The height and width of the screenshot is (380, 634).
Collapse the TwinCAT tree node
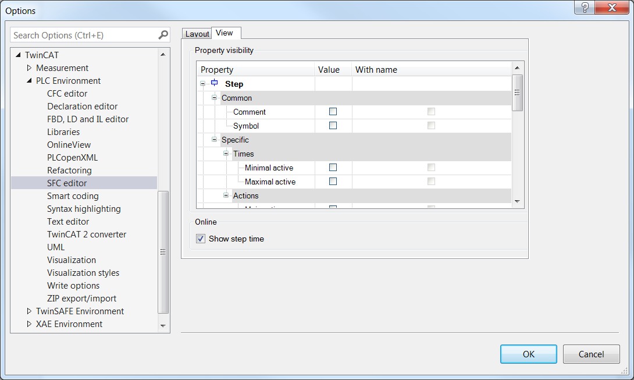pos(18,55)
